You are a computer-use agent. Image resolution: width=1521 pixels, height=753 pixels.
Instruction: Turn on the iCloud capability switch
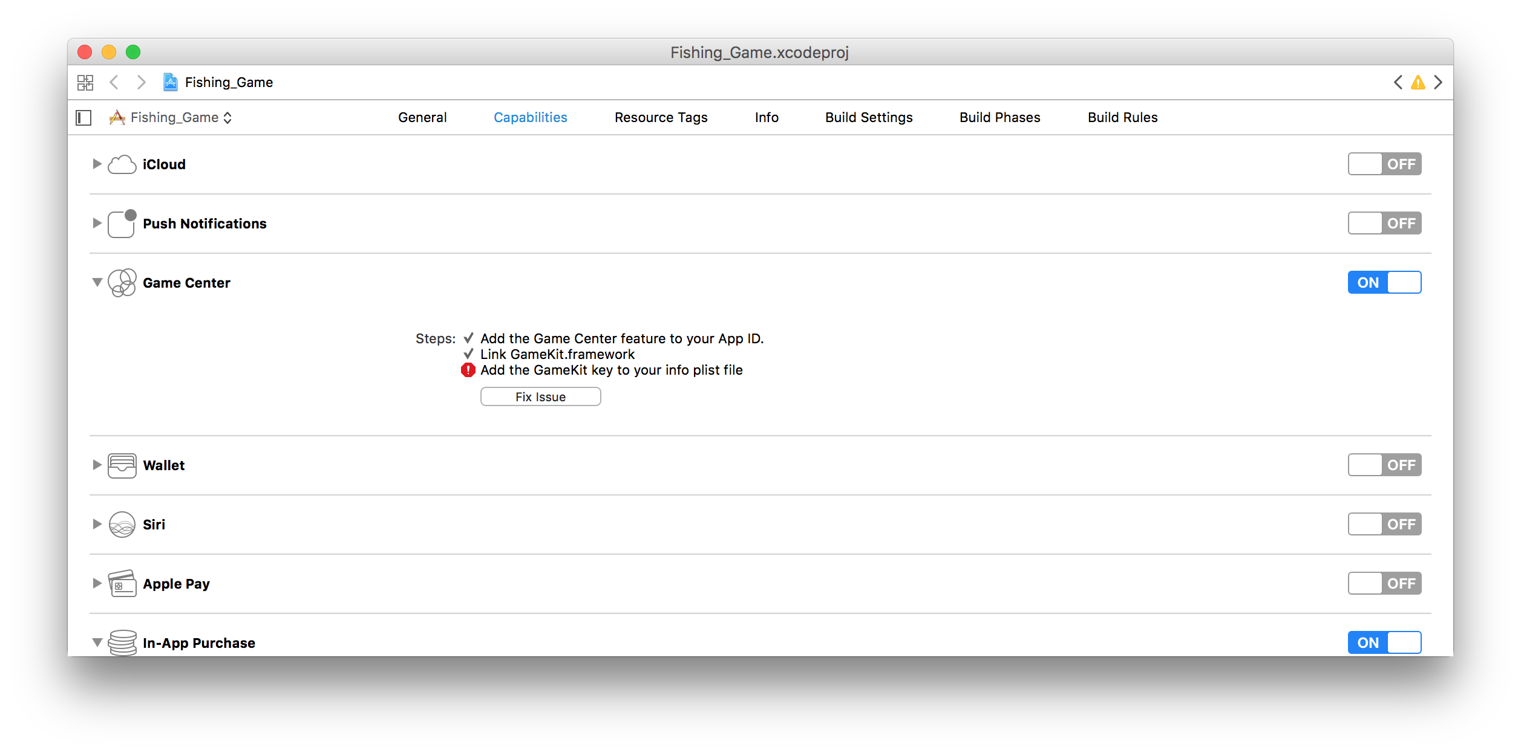pos(1384,164)
